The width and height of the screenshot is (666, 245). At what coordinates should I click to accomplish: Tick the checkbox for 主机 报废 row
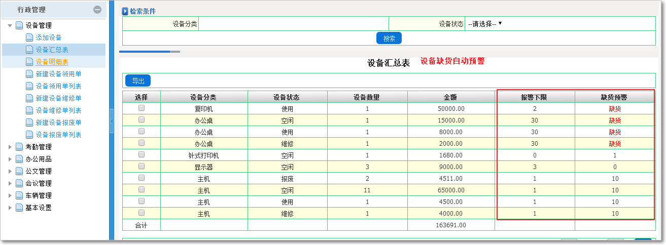(142, 178)
